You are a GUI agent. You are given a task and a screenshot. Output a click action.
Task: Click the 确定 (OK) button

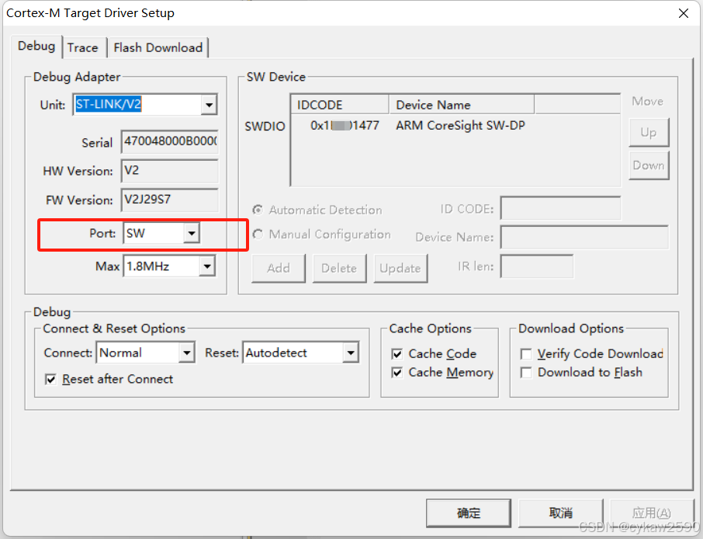coord(469,513)
